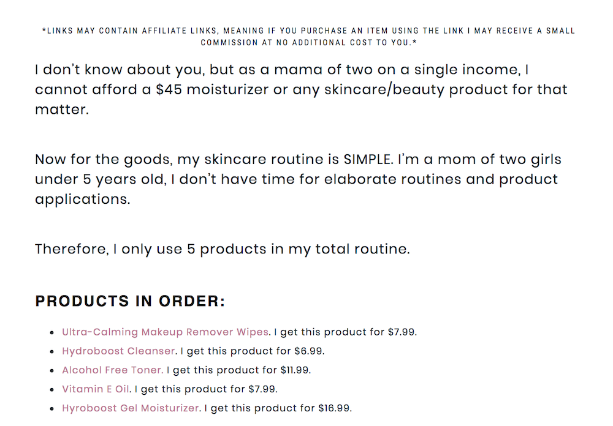Screen dimensions: 613x426
Task: Click the $7.99 price after Vitamin E Oil
Action: coord(263,389)
